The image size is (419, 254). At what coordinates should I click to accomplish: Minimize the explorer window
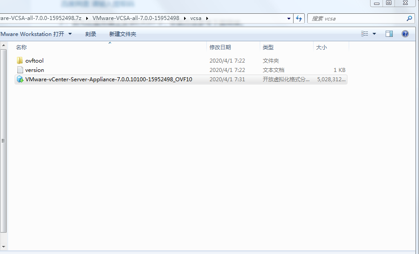click(376, 3)
